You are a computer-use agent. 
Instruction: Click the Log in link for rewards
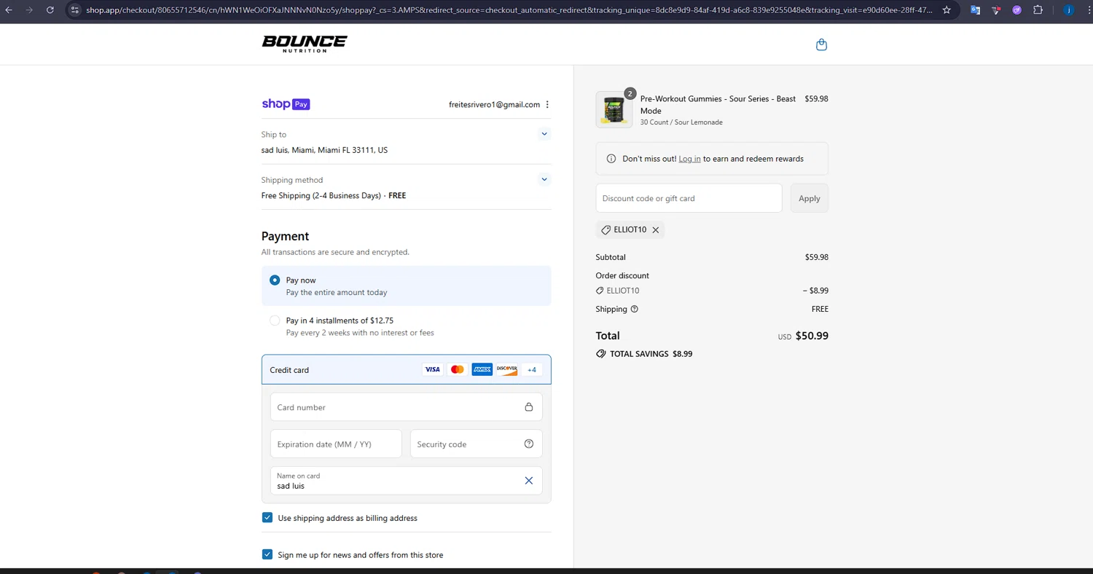pyautogui.click(x=690, y=159)
